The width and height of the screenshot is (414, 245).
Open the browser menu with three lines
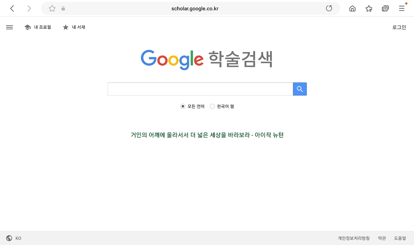pos(402,8)
